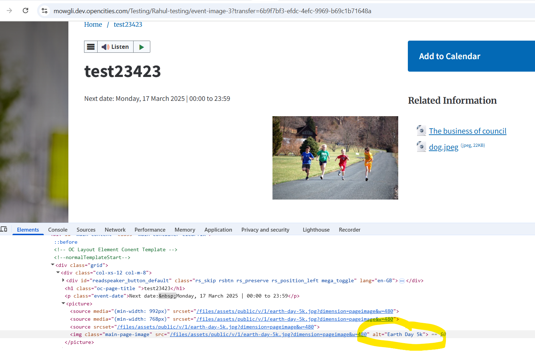Select the closing picture tag row

tap(79, 342)
